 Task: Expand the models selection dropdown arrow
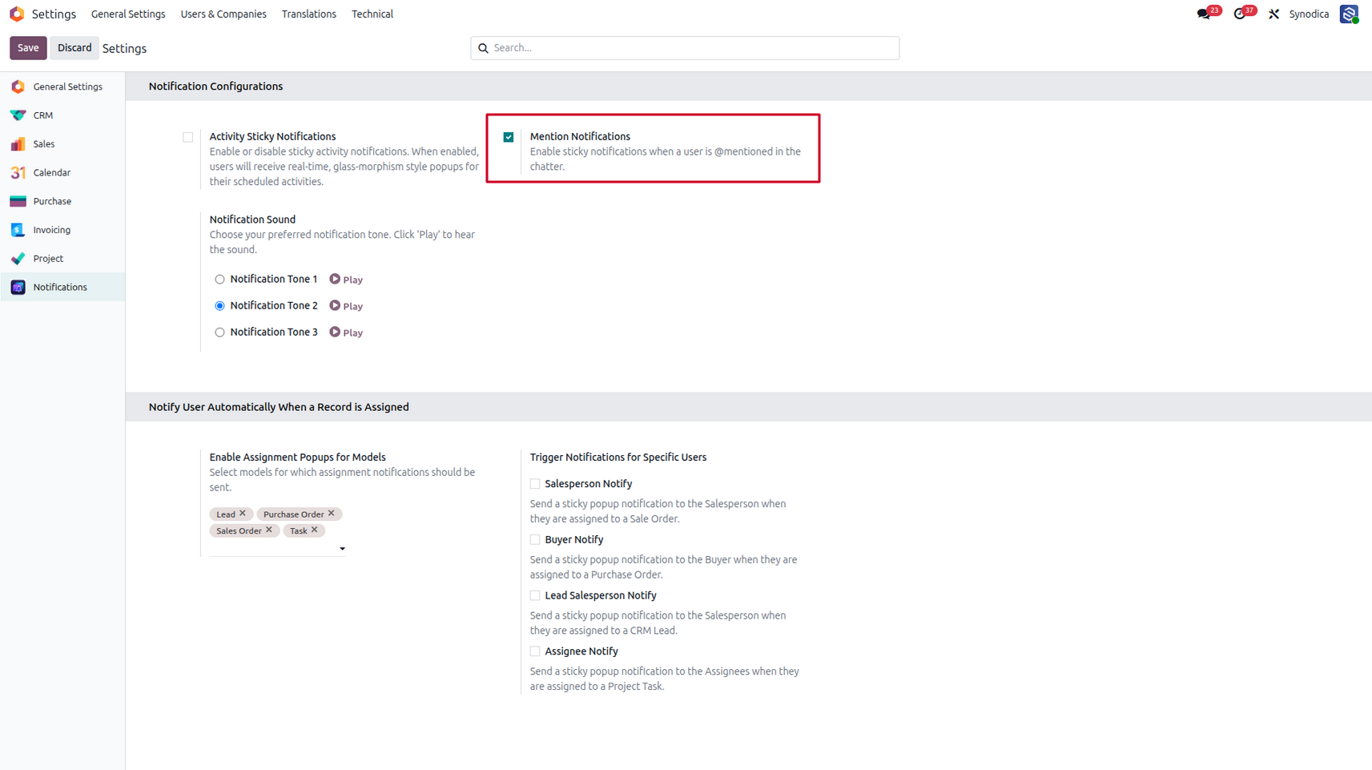(342, 549)
